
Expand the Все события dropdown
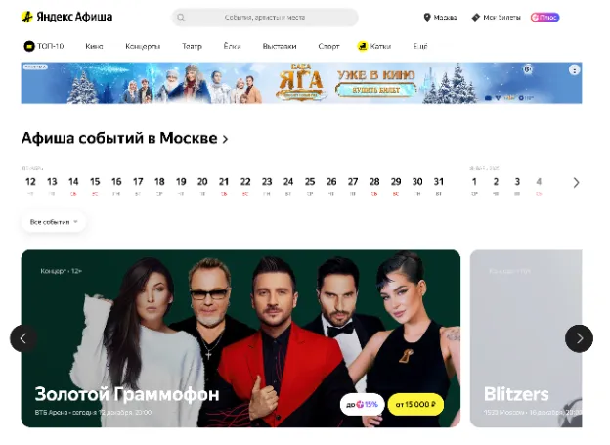[x=54, y=222]
